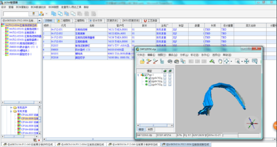
Task: Click the red X icon below the left tree
Action: tap(39, 140)
